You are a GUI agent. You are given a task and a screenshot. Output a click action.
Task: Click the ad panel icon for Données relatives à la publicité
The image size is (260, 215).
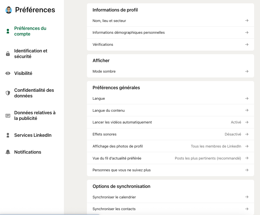8,116
